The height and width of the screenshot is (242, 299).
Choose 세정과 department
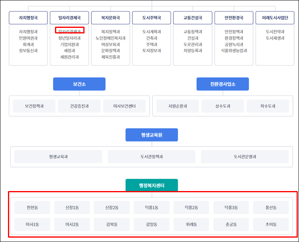coord(69,51)
